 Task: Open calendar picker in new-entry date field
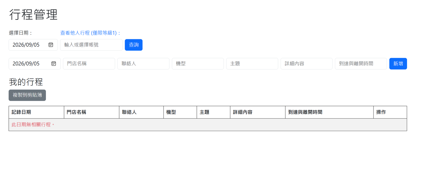pos(54,64)
